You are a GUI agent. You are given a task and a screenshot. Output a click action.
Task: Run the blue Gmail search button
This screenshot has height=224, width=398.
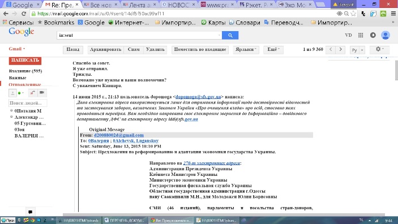230,35
